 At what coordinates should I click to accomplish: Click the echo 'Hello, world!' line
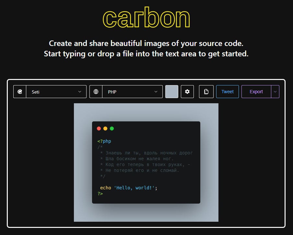129,188
